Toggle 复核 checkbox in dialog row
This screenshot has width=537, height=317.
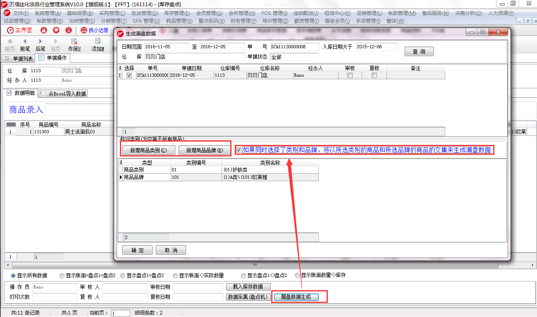tap(375, 76)
